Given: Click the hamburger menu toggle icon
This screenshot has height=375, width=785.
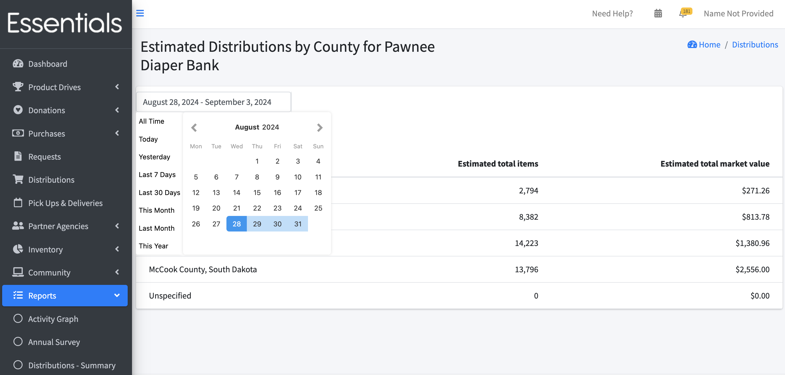Looking at the screenshot, I should tap(140, 13).
